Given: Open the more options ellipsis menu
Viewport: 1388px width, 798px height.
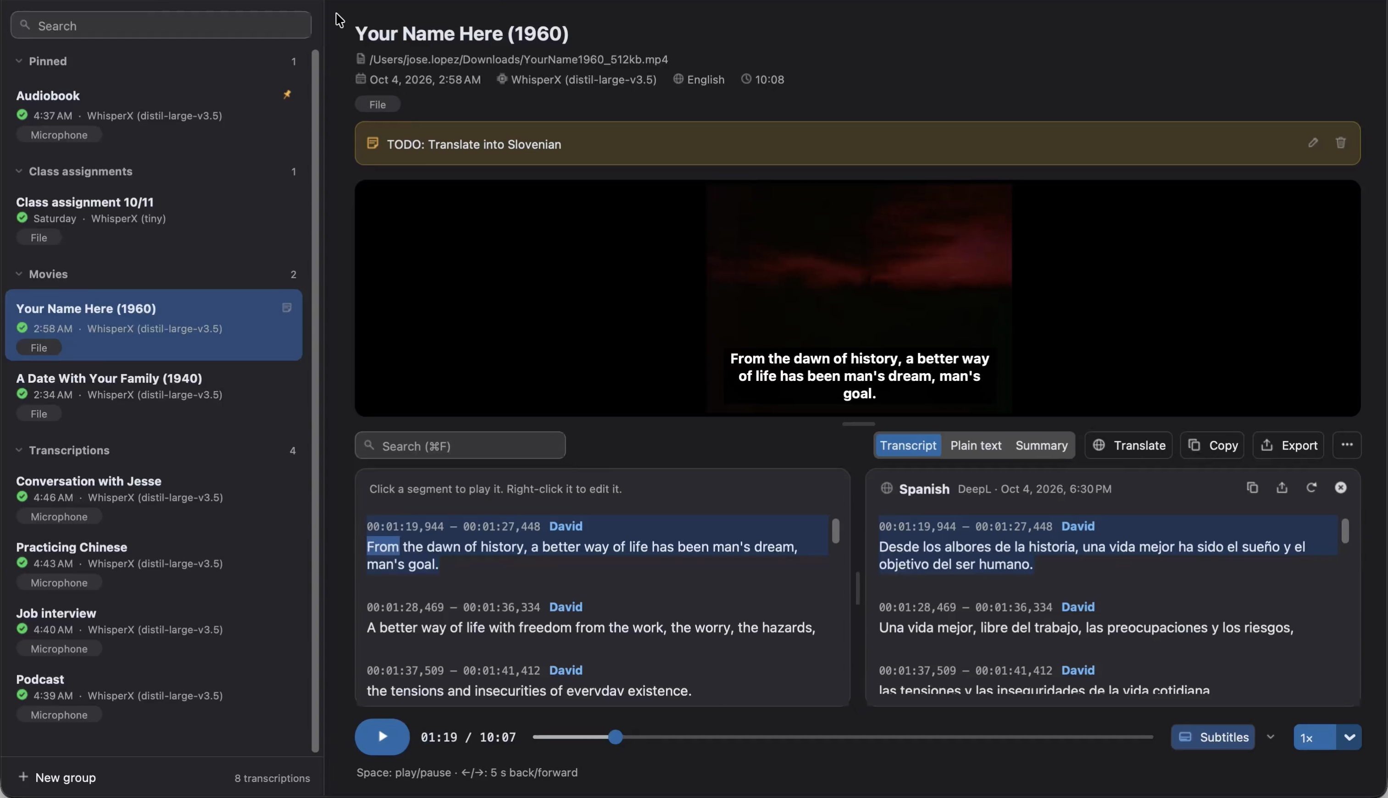Looking at the screenshot, I should tap(1347, 445).
